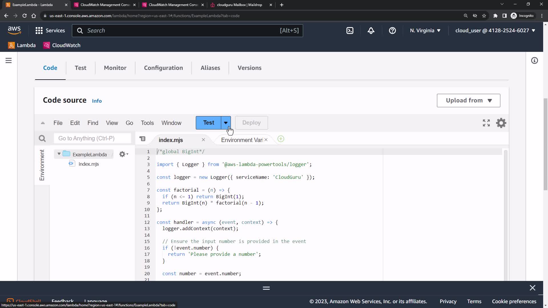Click the blue Test button
This screenshot has width=548, height=308.
tap(208, 123)
